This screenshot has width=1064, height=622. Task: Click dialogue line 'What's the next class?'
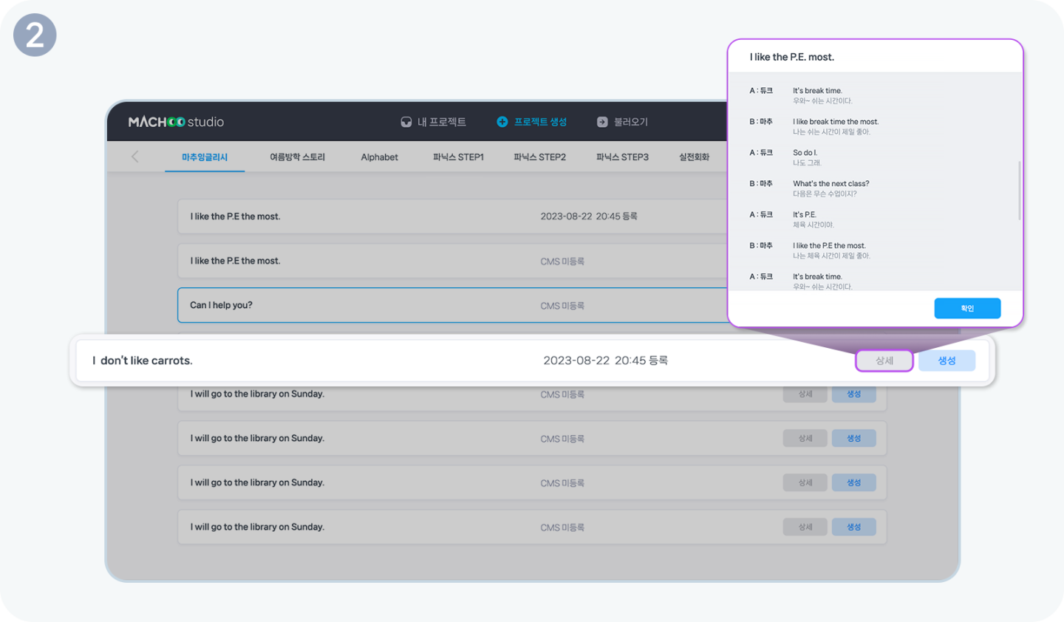coord(831,184)
